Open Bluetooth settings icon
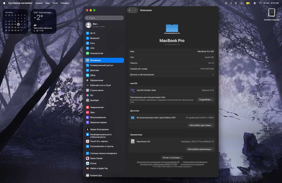 pyautogui.click(x=87, y=38)
